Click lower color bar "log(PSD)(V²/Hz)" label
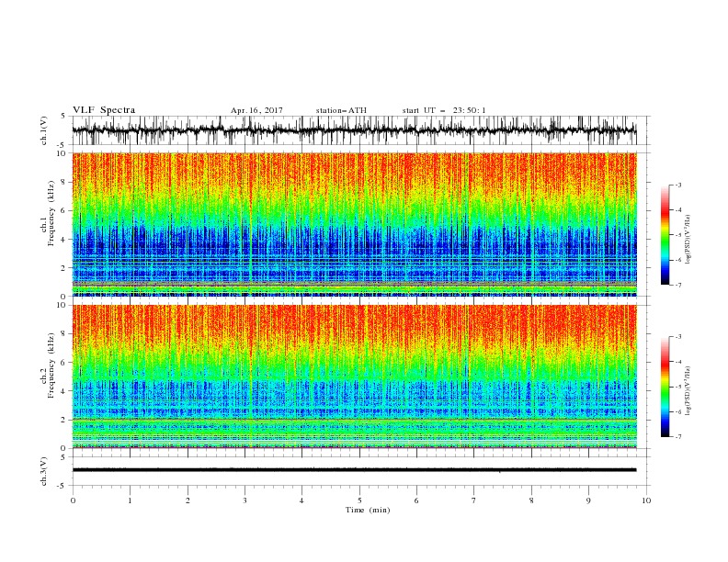Image resolution: width=728 pixels, height=562 pixels. 688,391
